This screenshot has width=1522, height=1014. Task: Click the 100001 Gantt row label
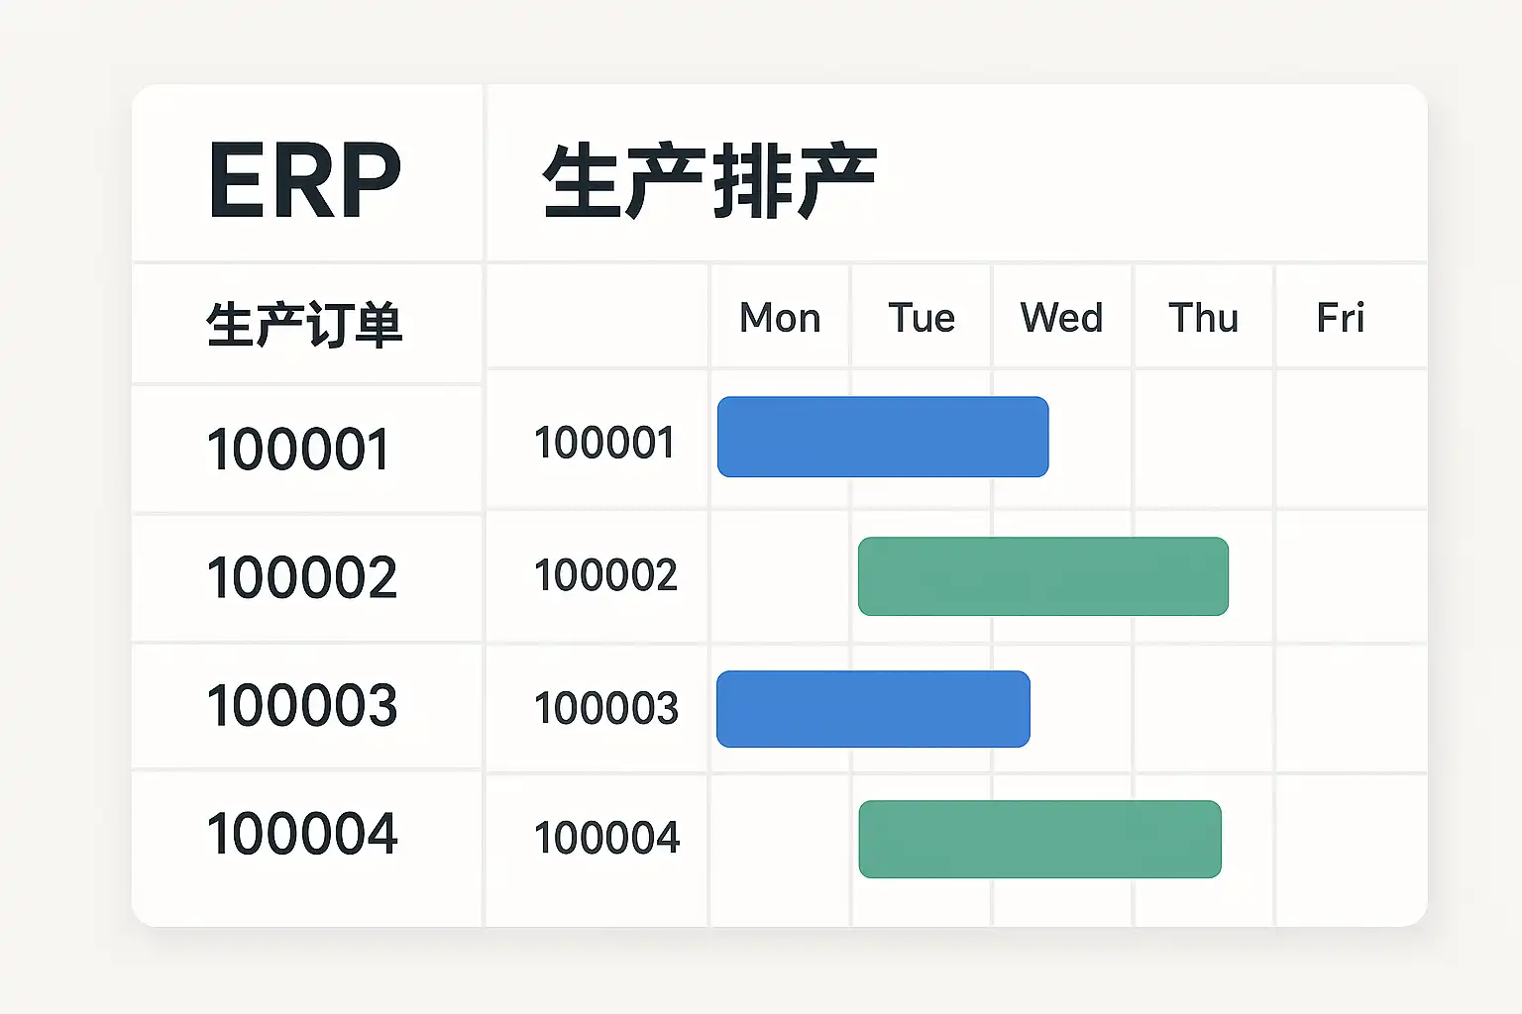604,442
